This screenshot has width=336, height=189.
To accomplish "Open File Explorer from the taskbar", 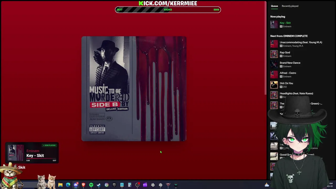I will [x=60, y=185].
